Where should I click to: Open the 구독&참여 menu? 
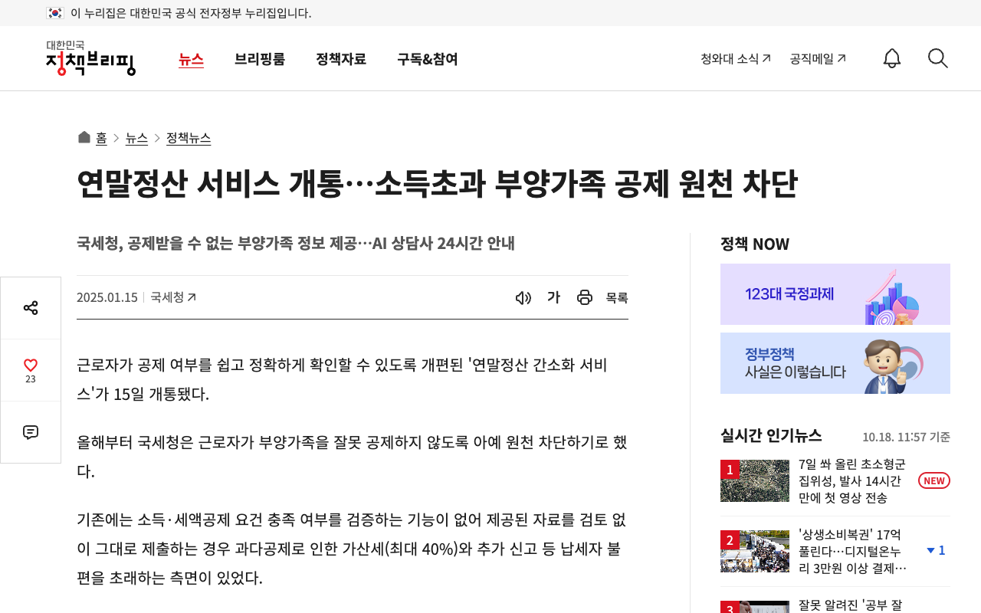[x=428, y=59]
